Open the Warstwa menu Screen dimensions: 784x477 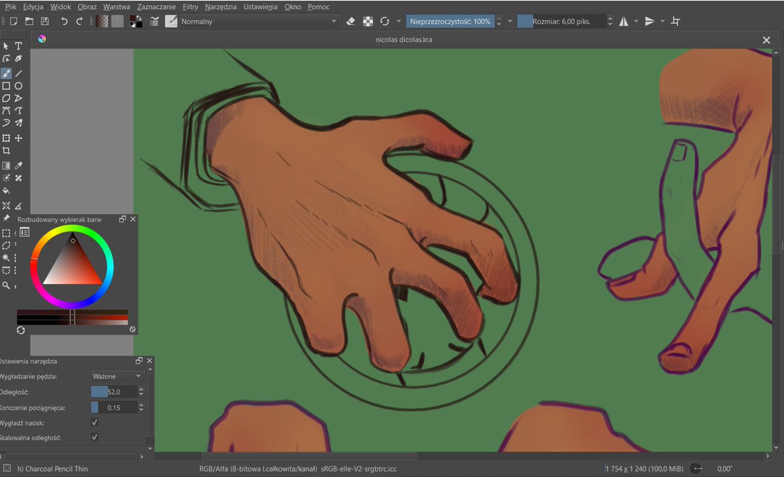coord(116,7)
